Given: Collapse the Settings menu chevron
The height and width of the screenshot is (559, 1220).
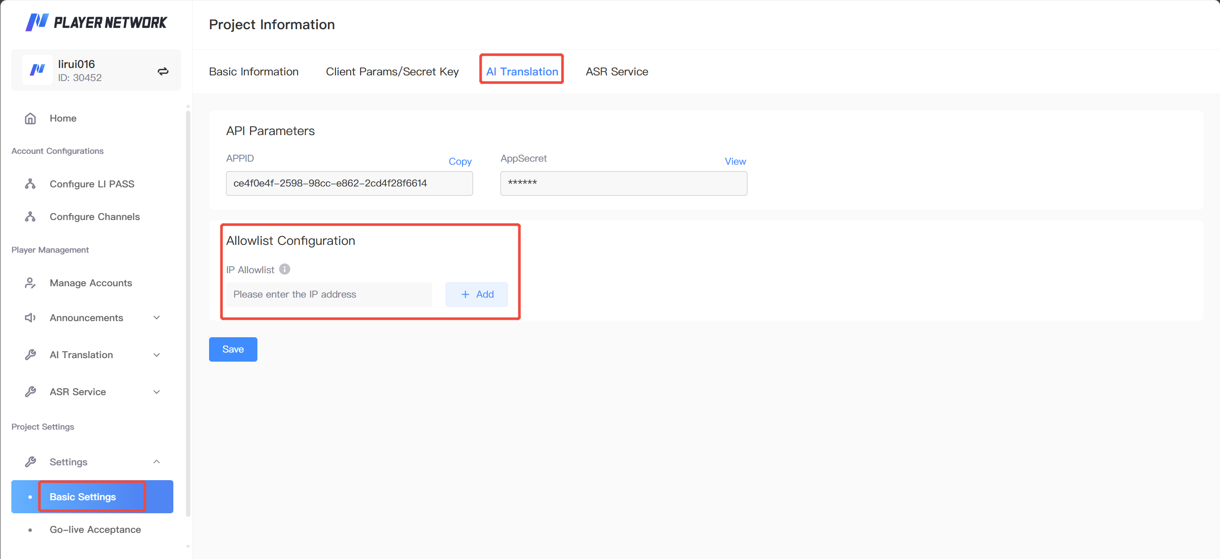Looking at the screenshot, I should 157,462.
